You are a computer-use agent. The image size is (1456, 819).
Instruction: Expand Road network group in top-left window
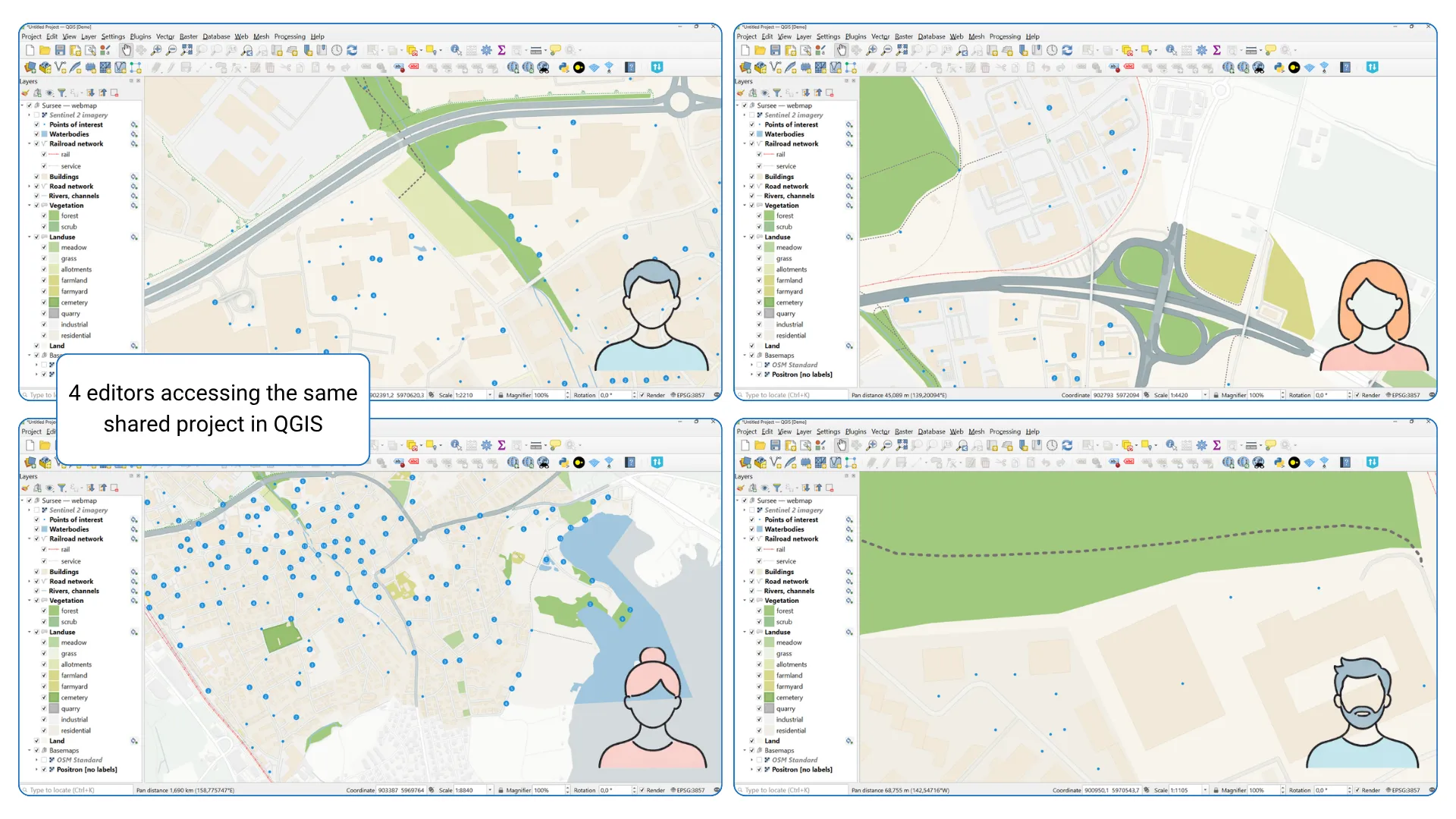coord(30,187)
